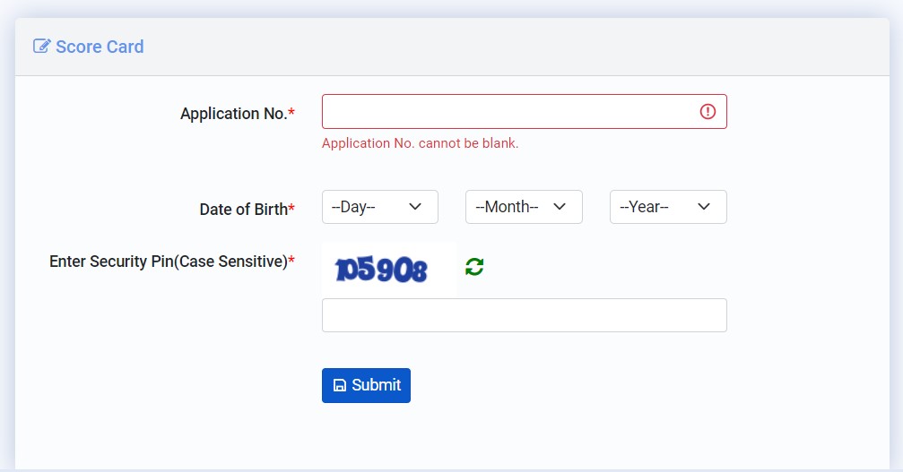Click the red exclamation error icon

tap(708, 112)
